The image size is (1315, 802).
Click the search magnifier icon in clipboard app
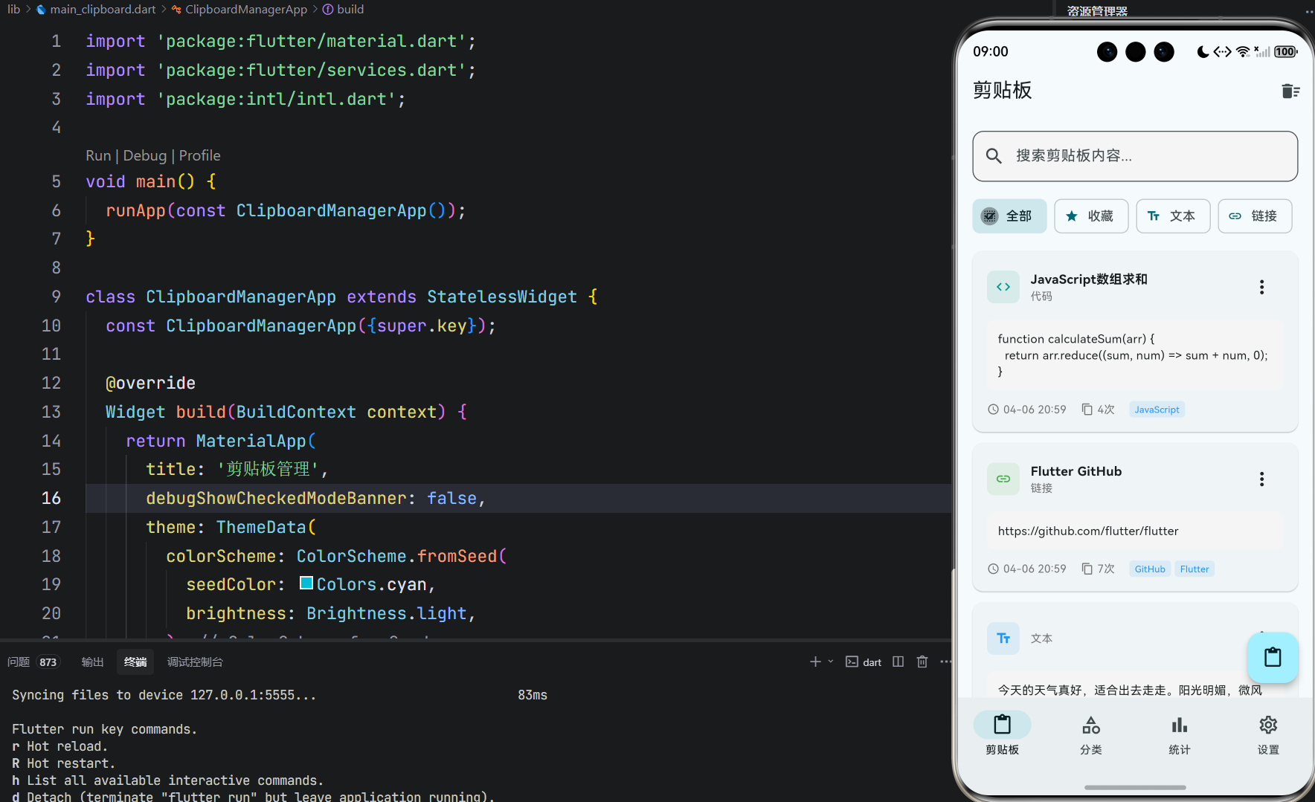[994, 156]
